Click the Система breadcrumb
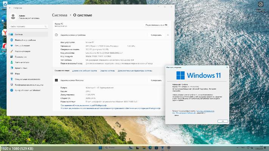 pyautogui.click(x=59, y=15)
